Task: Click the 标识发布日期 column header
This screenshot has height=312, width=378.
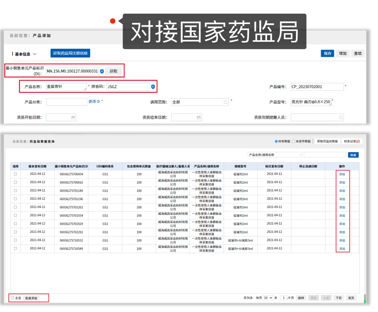Action: [274, 166]
